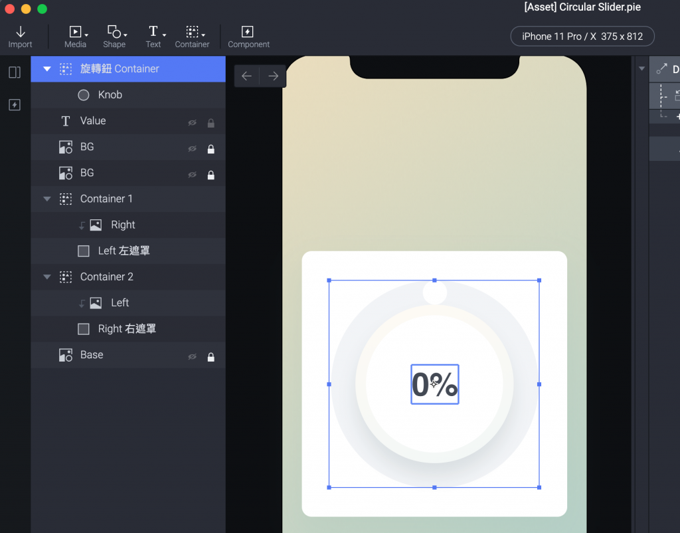Click the Container 1 layer icon
Viewport: 680px width, 533px height.
pyautogui.click(x=66, y=199)
